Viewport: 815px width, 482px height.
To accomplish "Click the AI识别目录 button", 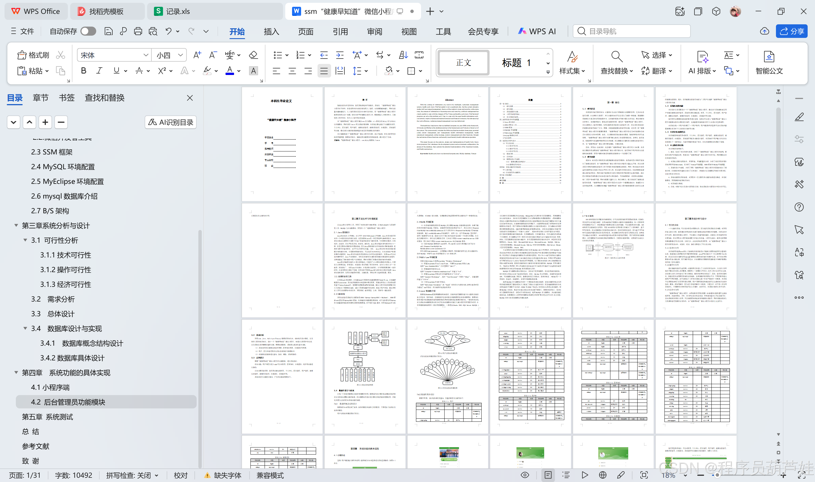I will (171, 122).
